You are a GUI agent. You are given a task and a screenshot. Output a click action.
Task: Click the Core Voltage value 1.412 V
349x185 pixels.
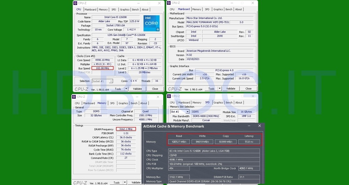tap(131, 30)
